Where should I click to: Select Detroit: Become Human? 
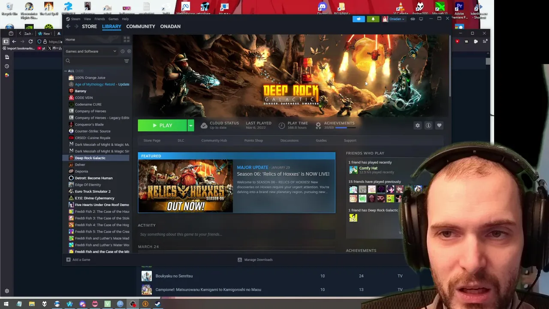(94, 178)
